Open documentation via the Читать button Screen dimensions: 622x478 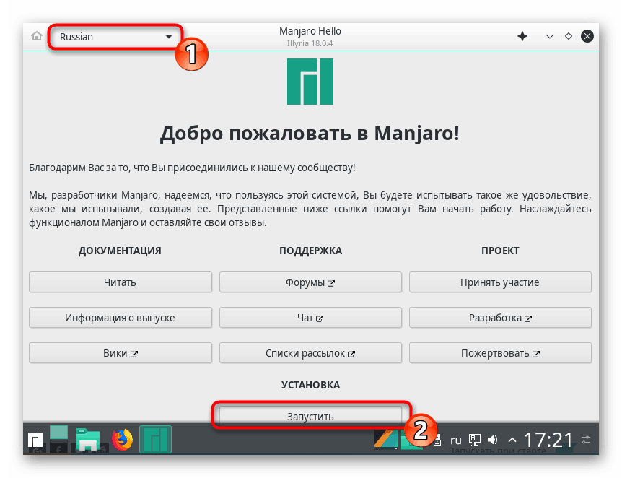[x=120, y=282]
